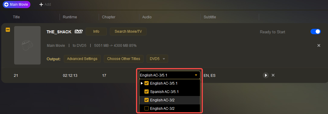The height and width of the screenshot is (114, 328).
Task: Click the plus Add icon
Action: (x=41, y=4)
